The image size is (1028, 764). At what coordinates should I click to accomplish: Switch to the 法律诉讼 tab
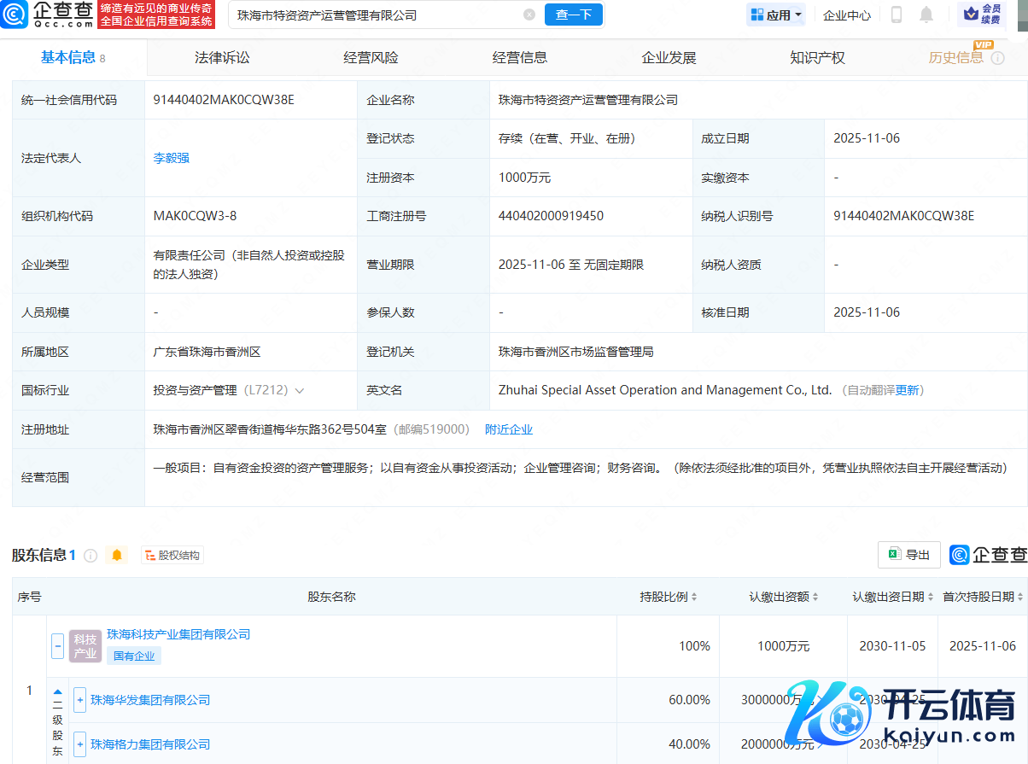[x=222, y=58]
